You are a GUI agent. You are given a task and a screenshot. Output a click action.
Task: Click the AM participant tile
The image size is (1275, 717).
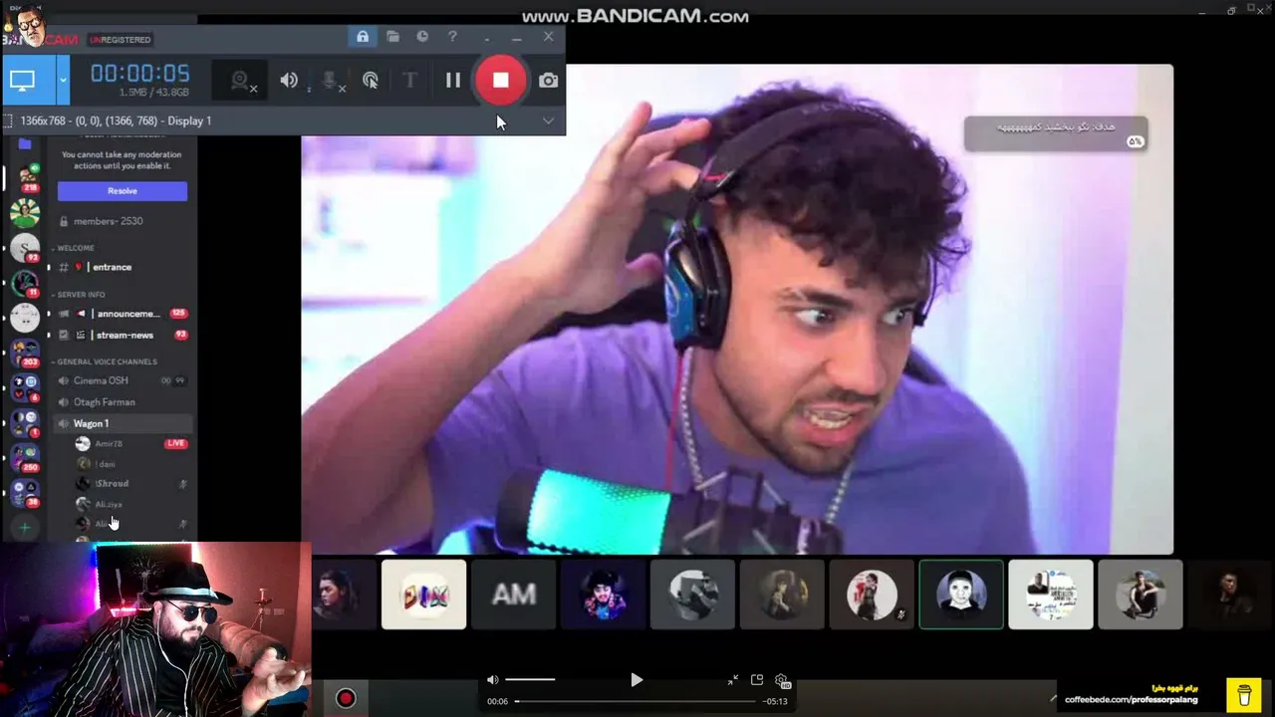tap(514, 595)
